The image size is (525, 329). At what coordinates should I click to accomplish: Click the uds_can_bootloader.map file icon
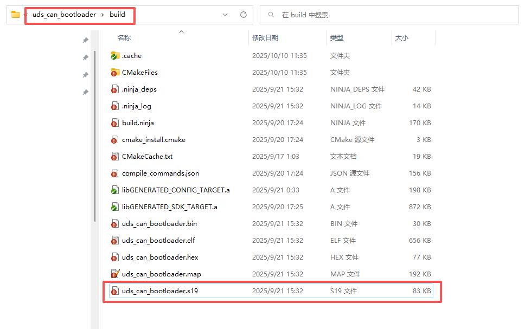[114, 274]
